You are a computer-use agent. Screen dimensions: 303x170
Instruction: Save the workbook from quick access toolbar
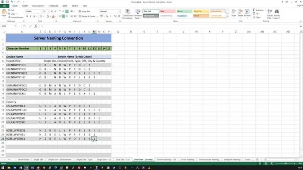(7, 2)
